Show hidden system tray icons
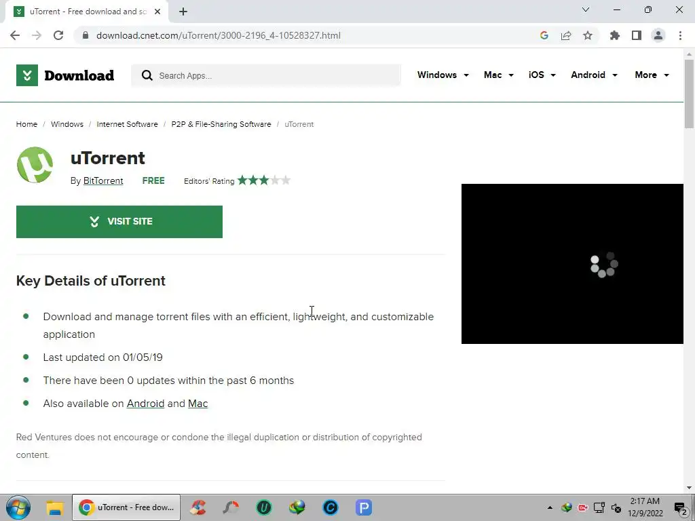Viewport: 695px width, 521px height. coord(550,507)
